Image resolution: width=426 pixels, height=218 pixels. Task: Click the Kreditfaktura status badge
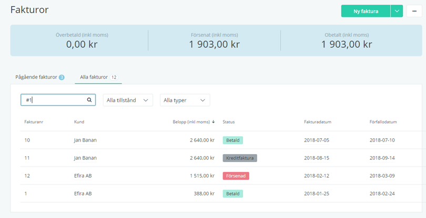[240, 158]
